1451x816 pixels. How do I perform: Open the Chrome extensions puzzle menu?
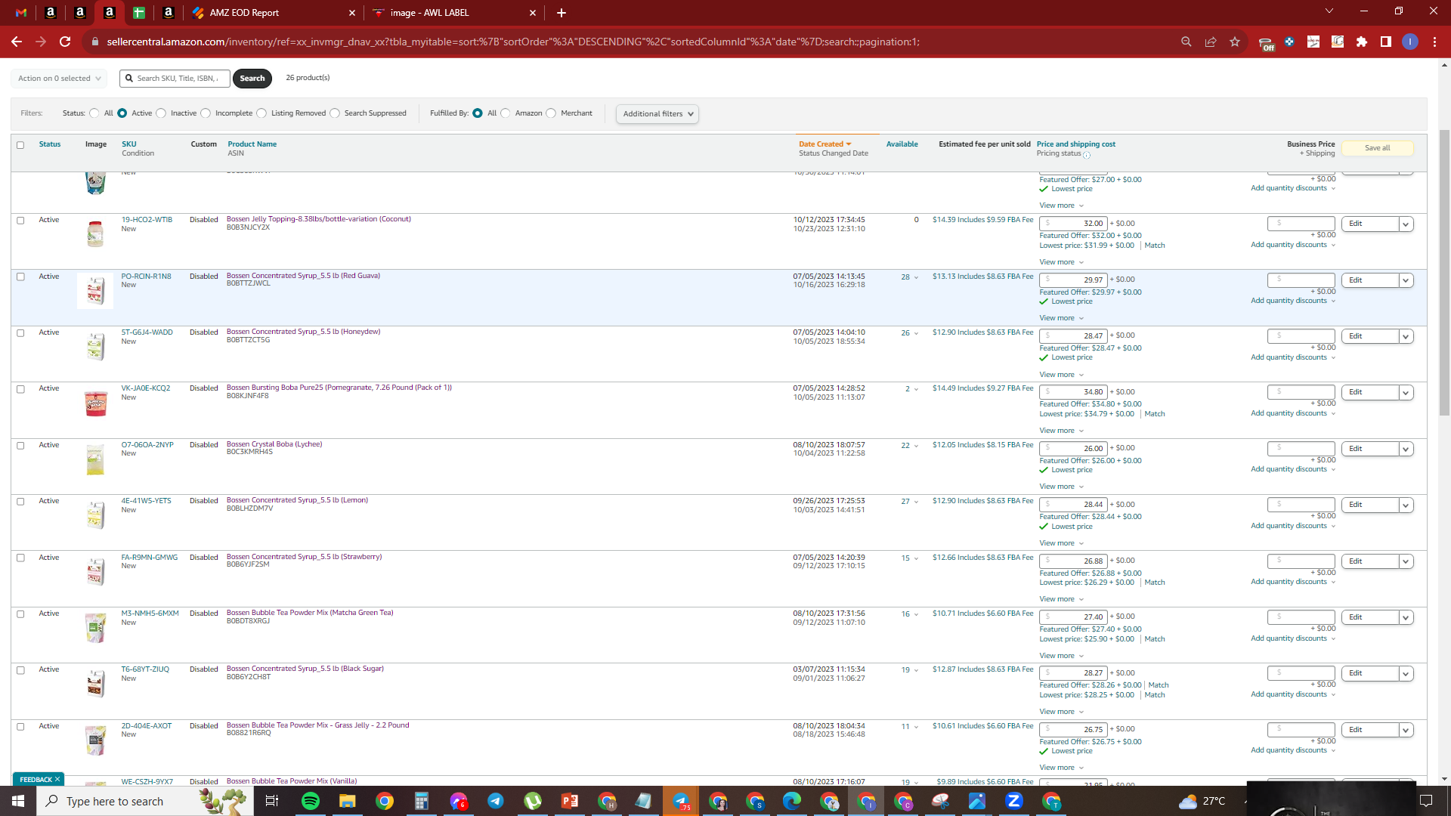click(1362, 42)
